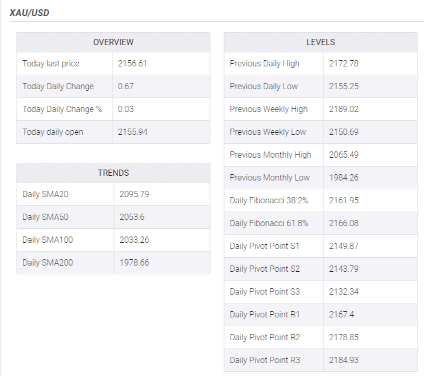Screen dimensions: 431x376
Task: Select the OVERVIEW table header
Action: click(113, 42)
